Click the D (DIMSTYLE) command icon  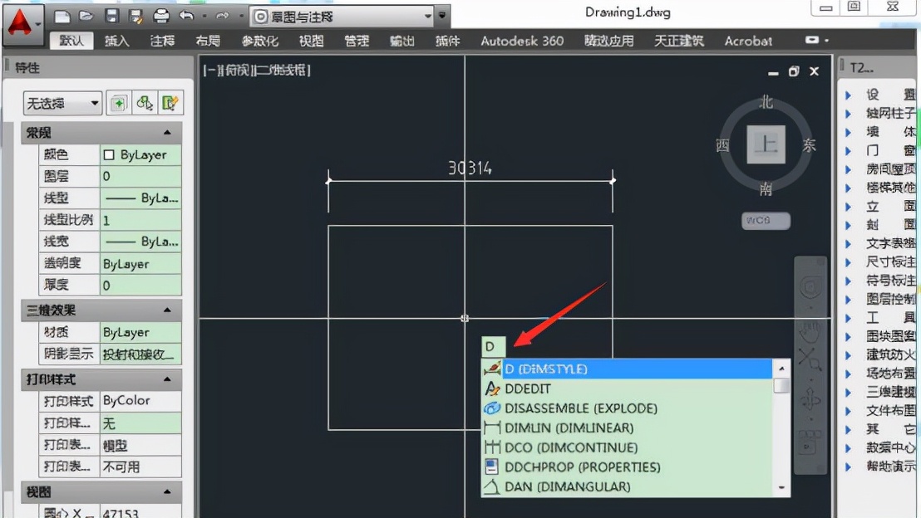[x=492, y=369]
